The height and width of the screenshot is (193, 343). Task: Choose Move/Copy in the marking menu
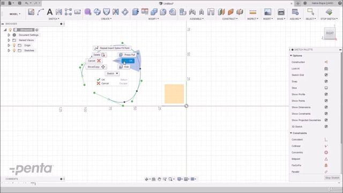96,66
